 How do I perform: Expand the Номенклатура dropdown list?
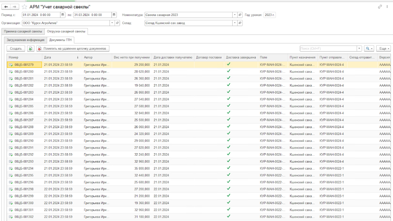[x=235, y=15]
